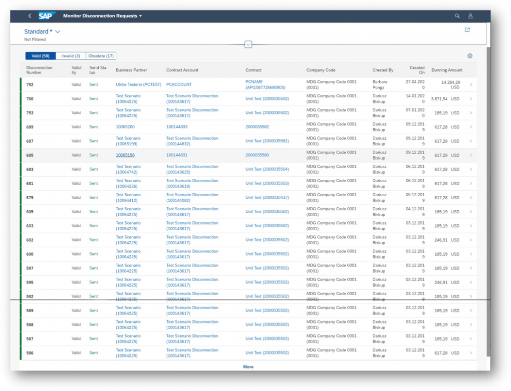Open row 605 details arrow
511x391 pixels.
coord(471,212)
